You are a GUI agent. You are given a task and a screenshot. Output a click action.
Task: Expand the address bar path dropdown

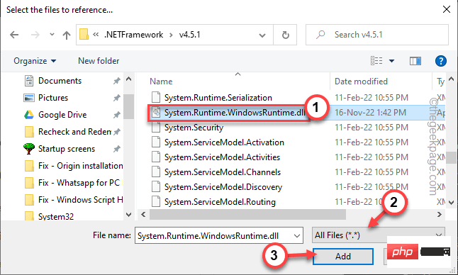click(262, 35)
